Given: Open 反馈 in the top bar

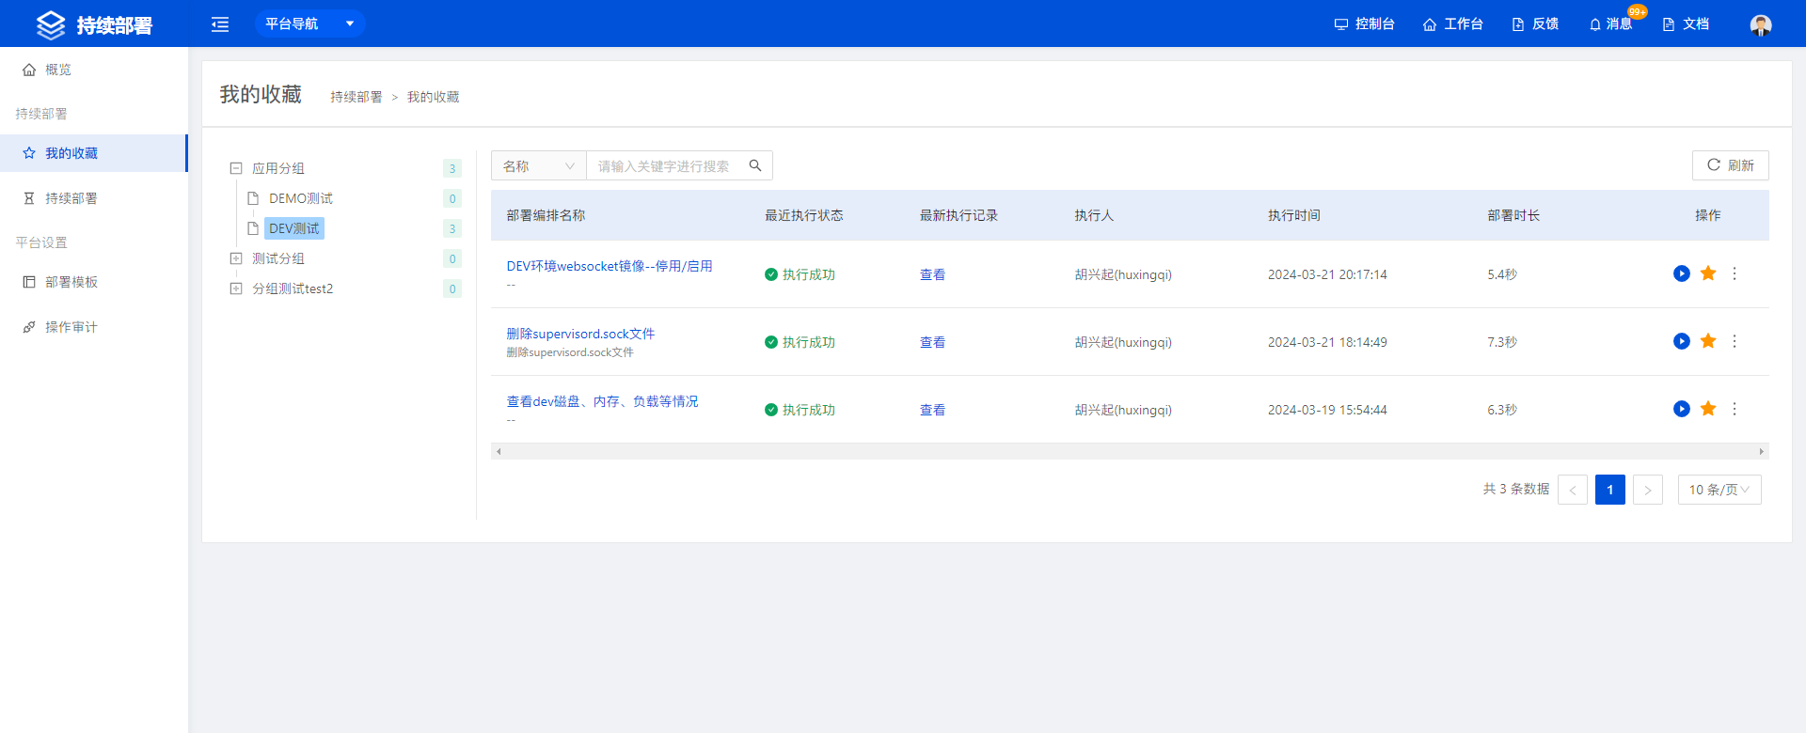Looking at the screenshot, I should (1535, 23).
